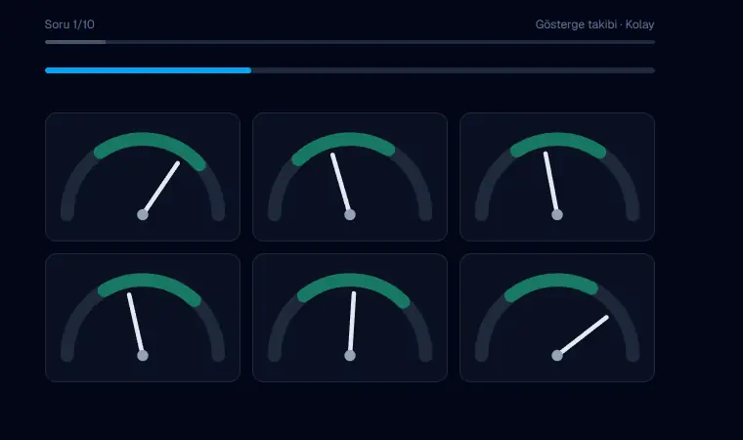Click the "Soru 1/10" question counter
The image size is (743, 440).
click(x=69, y=24)
